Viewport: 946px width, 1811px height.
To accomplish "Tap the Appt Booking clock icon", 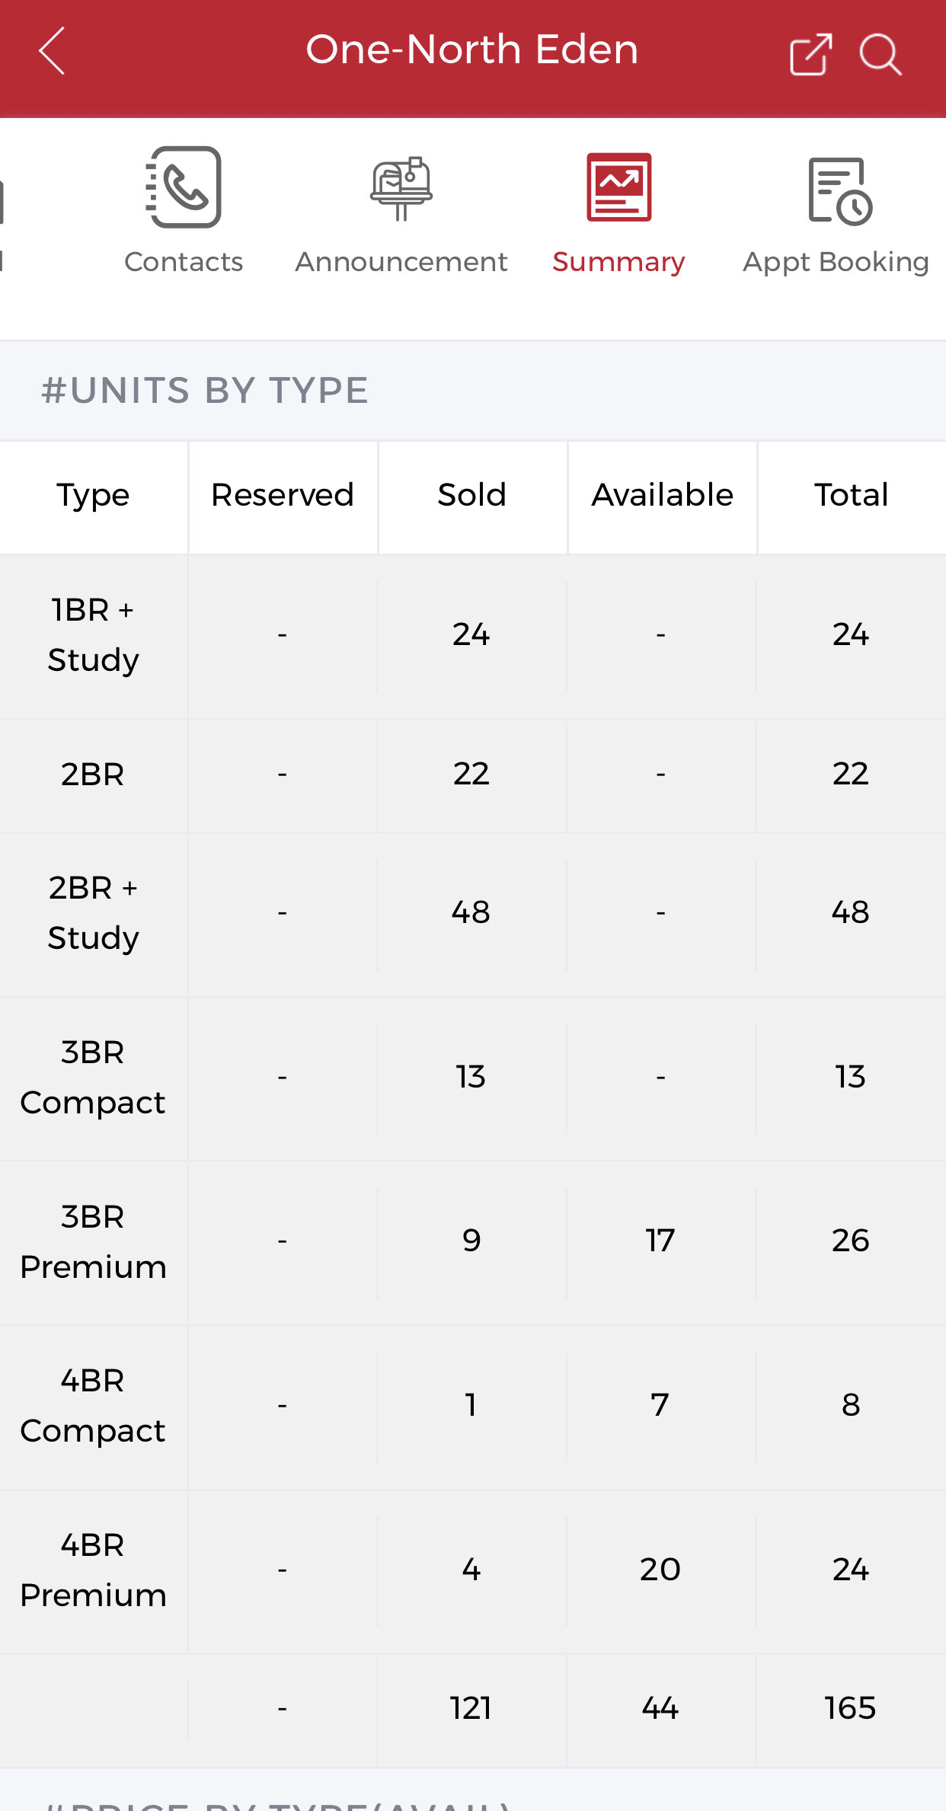I will click(839, 191).
